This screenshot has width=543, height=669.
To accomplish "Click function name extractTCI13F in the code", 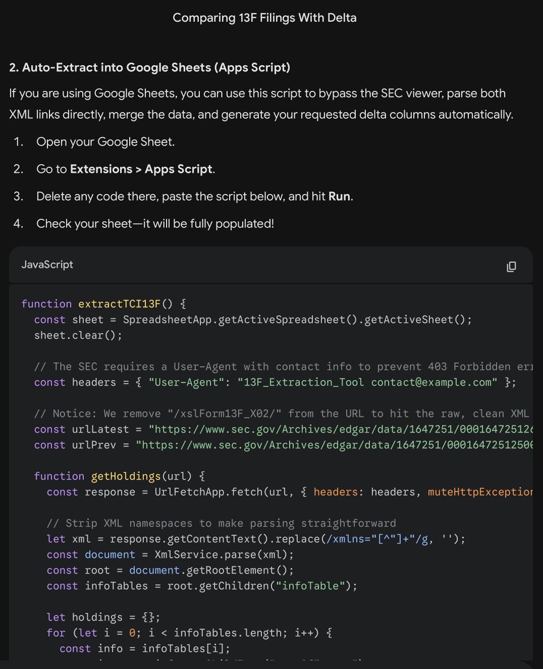I will click(x=119, y=304).
